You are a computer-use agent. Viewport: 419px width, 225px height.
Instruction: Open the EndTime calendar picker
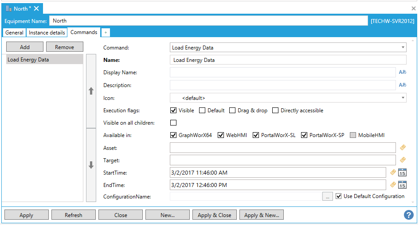[x=402, y=185]
